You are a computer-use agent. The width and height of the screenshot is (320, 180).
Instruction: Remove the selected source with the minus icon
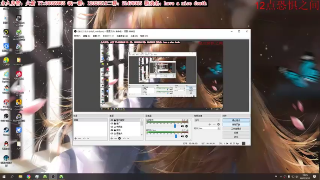pyautogui.click(x=116, y=138)
